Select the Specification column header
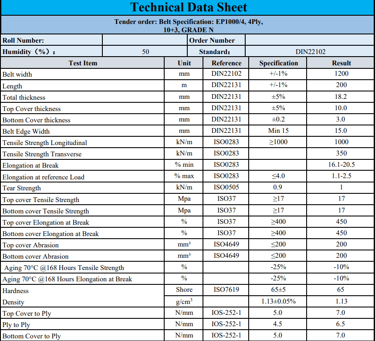375x341 pixels. 279,63
